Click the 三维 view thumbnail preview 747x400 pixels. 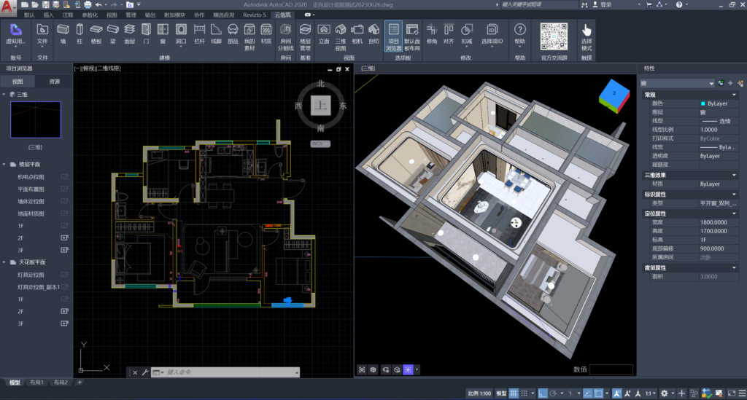(x=36, y=119)
